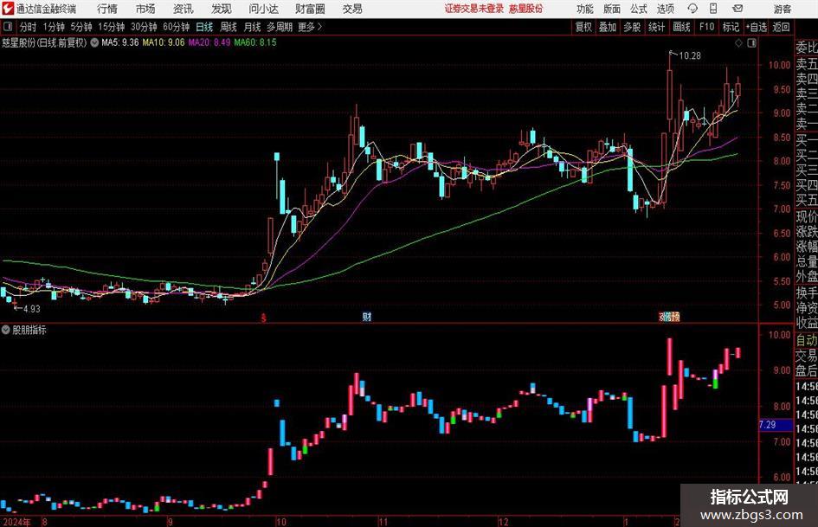The height and width of the screenshot is (527, 818).
Task: Switch to the 30分钟 period tab
Action: pos(144,27)
